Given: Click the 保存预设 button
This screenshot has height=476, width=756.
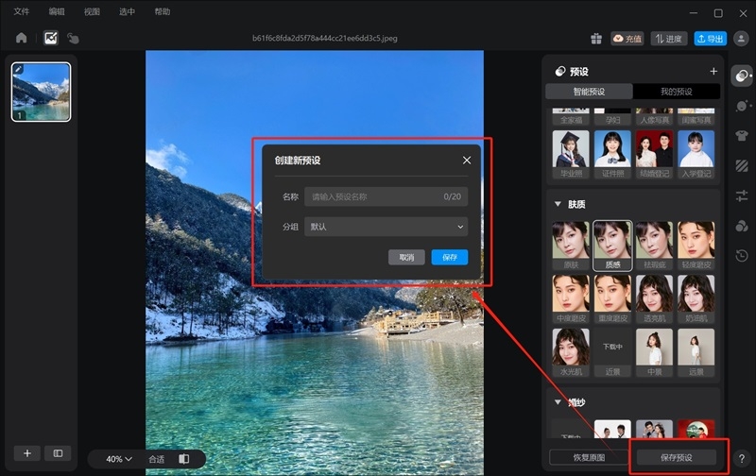Looking at the screenshot, I should [676, 458].
